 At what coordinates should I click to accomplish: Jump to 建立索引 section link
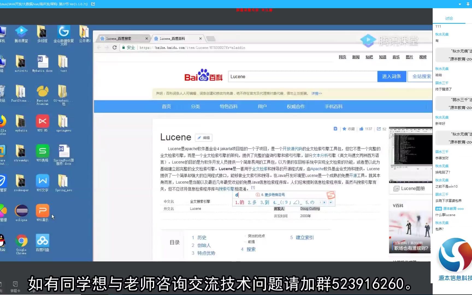[x=305, y=238]
